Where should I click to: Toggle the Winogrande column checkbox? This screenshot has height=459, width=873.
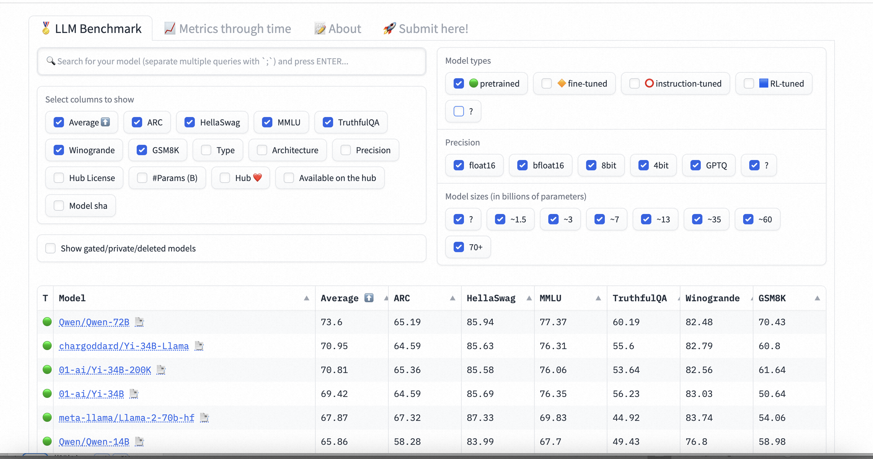58,150
